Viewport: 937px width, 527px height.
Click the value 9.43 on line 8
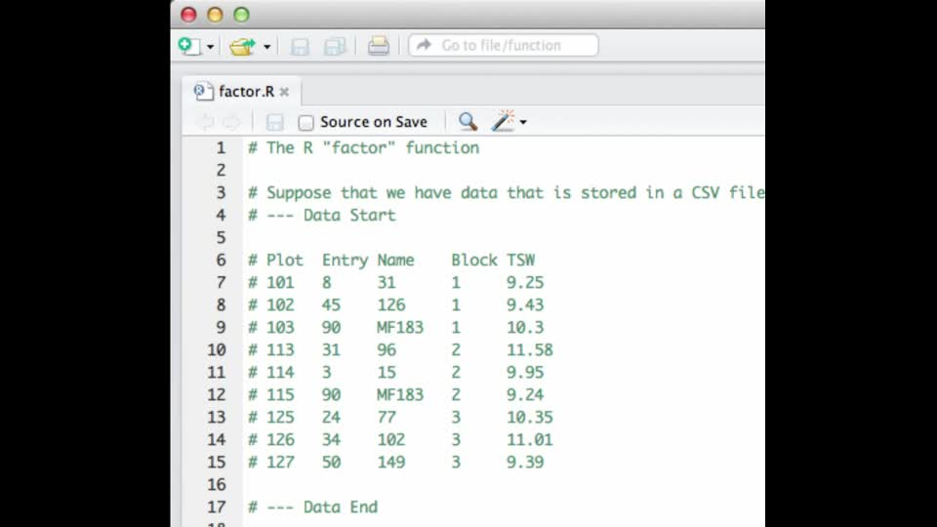tap(525, 304)
